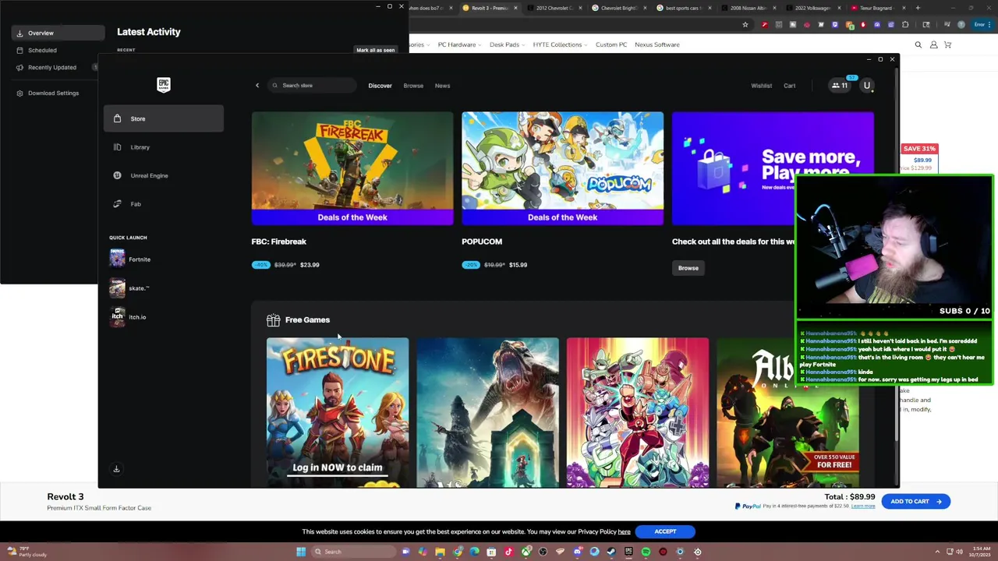Open Discord from the taskbar
The width and height of the screenshot is (998, 561).
[x=577, y=552]
